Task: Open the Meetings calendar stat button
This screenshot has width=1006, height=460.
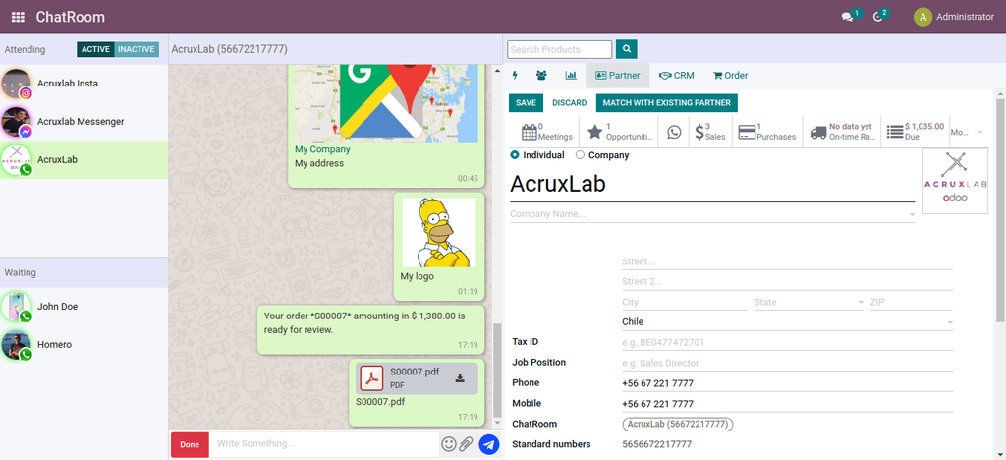Action: (x=546, y=132)
